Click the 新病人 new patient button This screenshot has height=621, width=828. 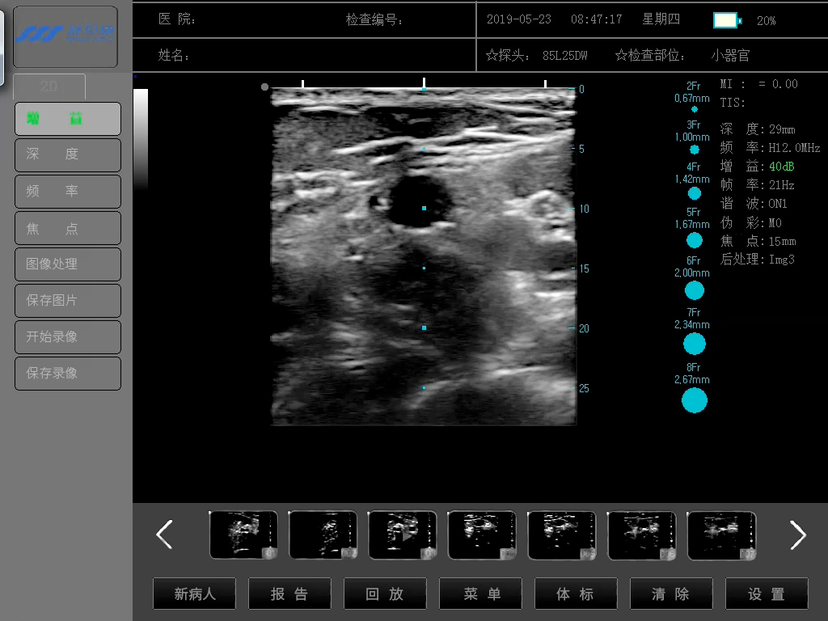195,594
